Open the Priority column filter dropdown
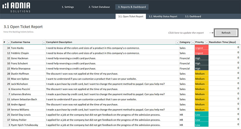The height and width of the screenshot is (129, 241). (207, 42)
